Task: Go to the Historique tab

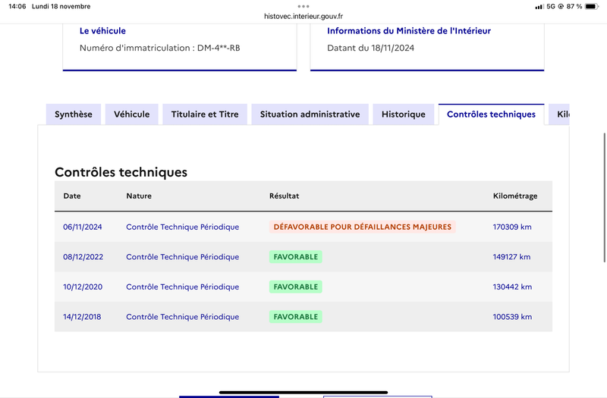Action: (404, 114)
